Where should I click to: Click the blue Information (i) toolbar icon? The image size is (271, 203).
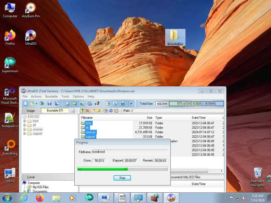click(x=115, y=104)
